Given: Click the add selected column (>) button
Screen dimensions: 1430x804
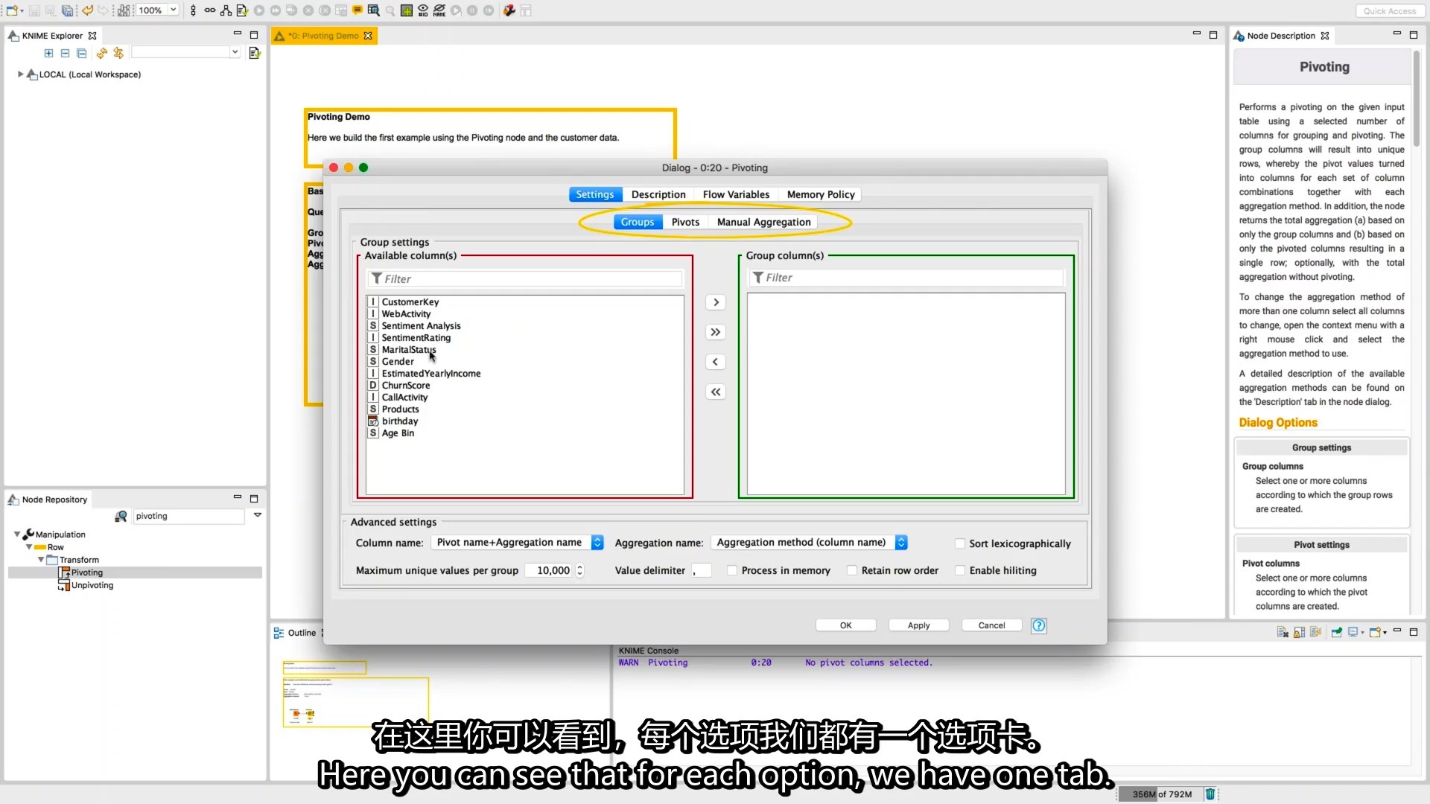Looking at the screenshot, I should pyautogui.click(x=716, y=302).
